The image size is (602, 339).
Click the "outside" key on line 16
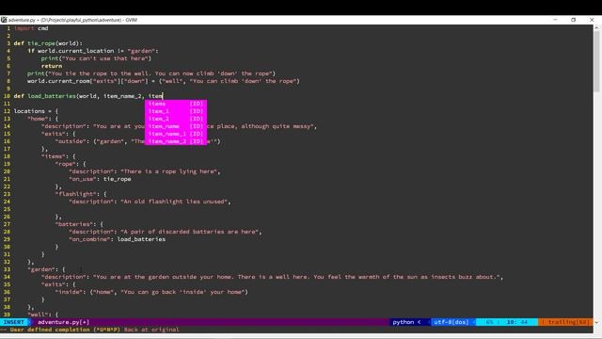coord(71,141)
